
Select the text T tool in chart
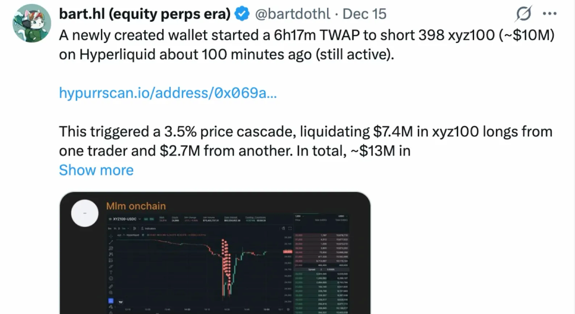[x=111, y=272]
